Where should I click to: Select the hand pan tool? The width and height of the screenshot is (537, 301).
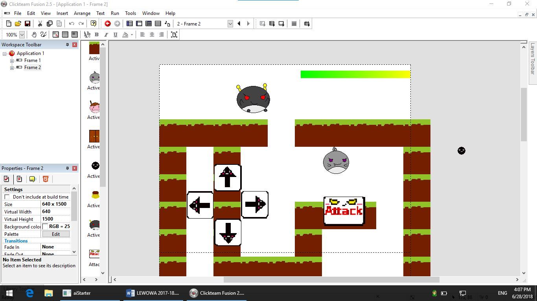(34, 35)
